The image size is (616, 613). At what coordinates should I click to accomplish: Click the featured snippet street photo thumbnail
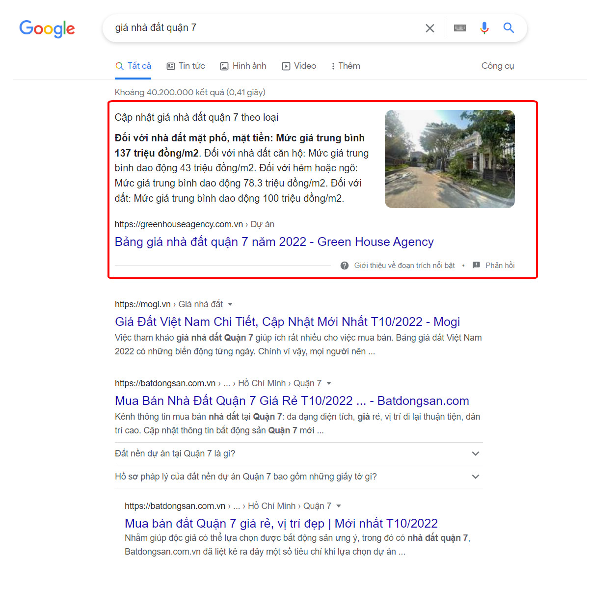click(x=450, y=159)
